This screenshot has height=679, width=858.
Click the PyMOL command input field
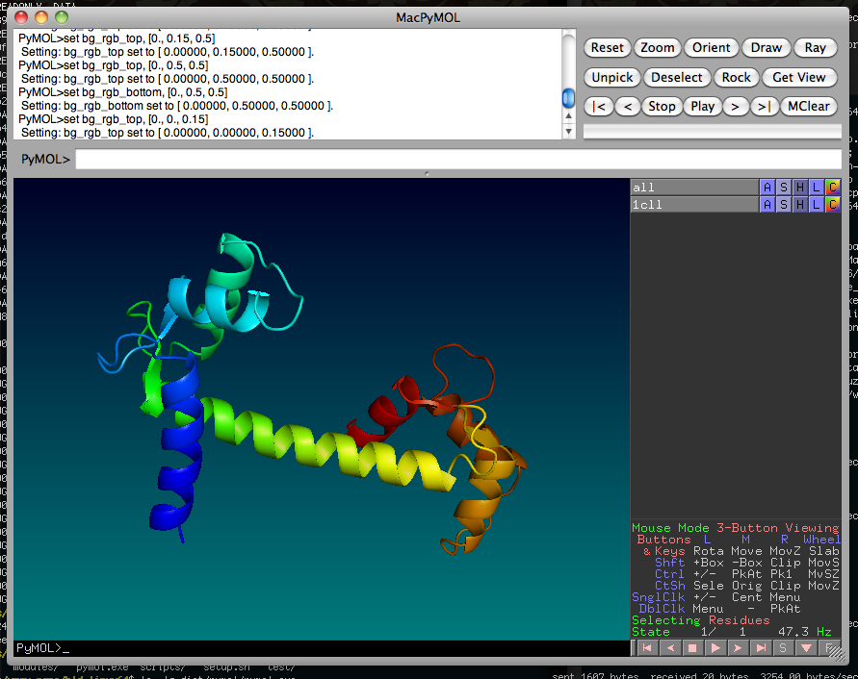tap(457, 159)
